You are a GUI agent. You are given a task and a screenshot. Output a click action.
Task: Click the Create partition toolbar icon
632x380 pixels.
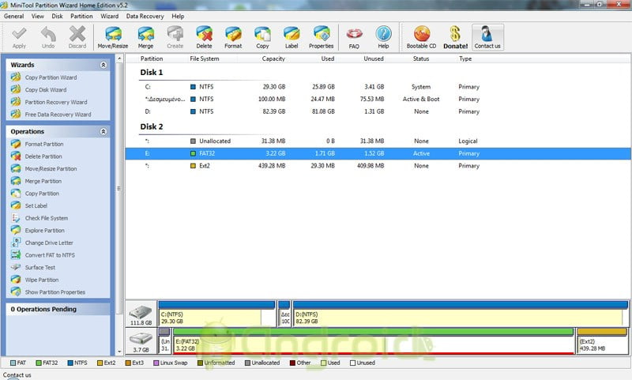pyautogui.click(x=175, y=37)
